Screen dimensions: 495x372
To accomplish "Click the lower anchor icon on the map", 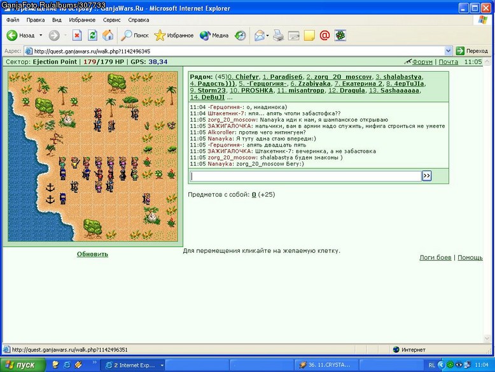I will [x=50, y=199].
